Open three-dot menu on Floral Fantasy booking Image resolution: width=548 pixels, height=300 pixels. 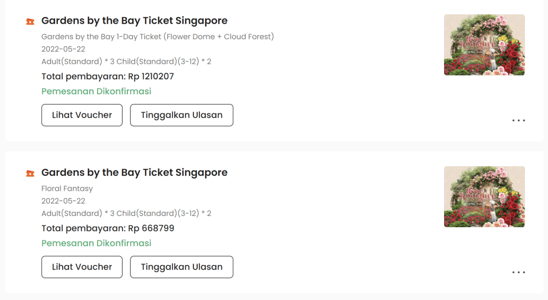coord(519,273)
